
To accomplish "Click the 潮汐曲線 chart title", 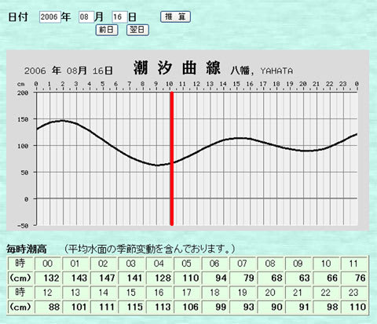I will (178, 68).
